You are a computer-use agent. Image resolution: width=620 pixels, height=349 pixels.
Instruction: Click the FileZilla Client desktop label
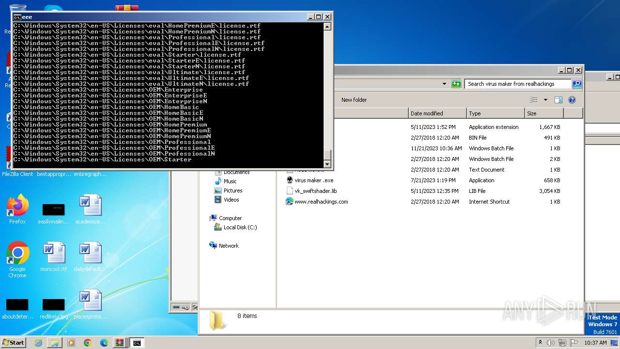pos(17,174)
